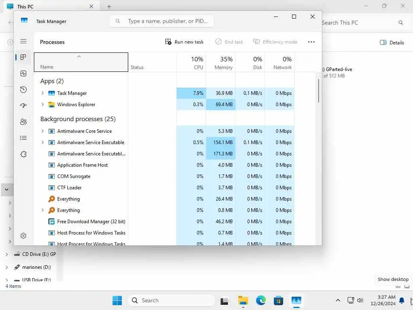The height and width of the screenshot is (310, 413).
Task: Collapse the chevron-down section in Explorer sidebar
Action: (7, 189)
